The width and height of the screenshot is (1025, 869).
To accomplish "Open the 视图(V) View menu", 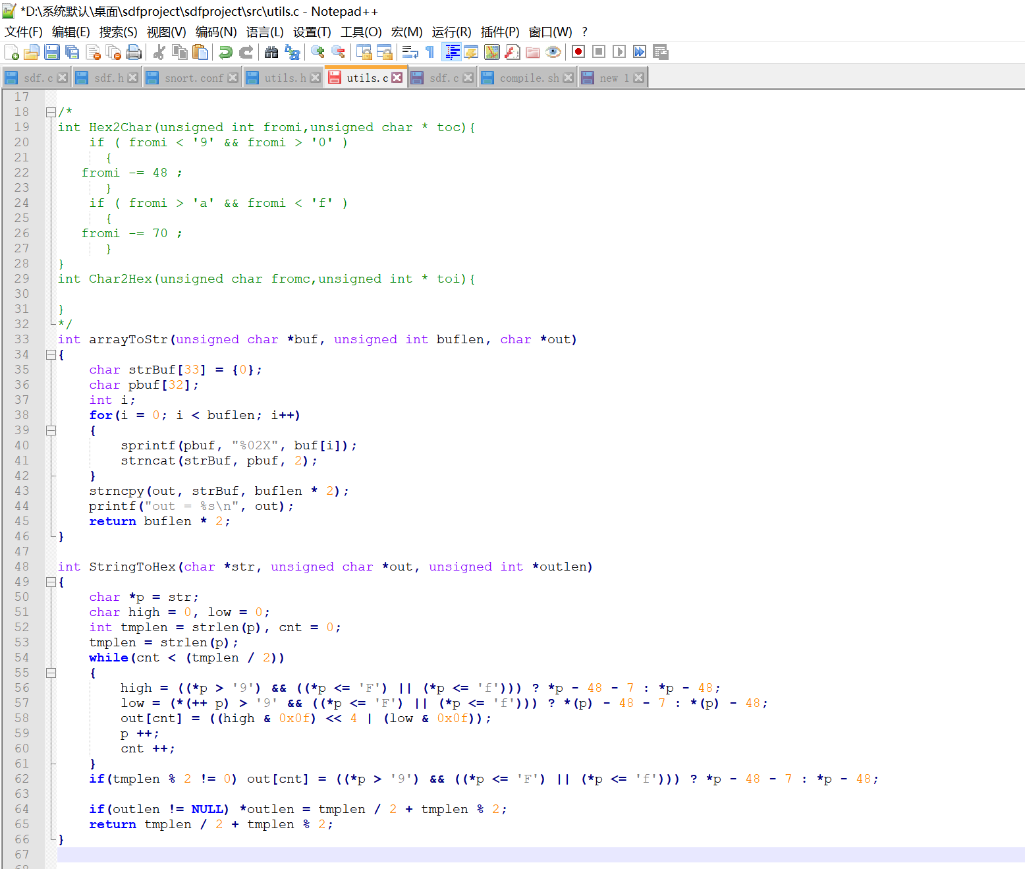I will (x=166, y=32).
